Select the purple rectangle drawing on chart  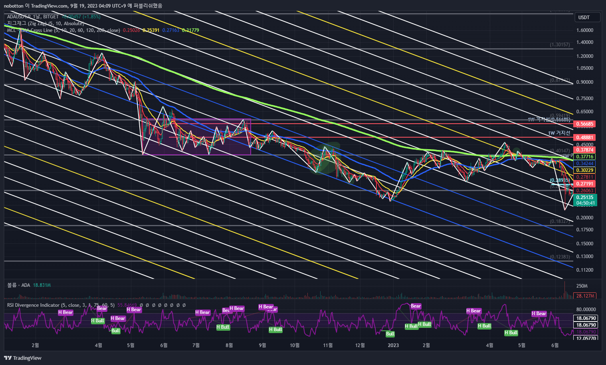tap(196, 137)
